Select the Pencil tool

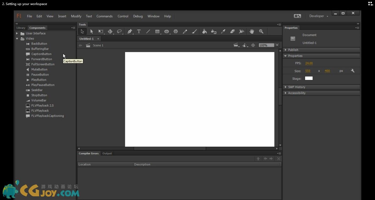(185, 31)
